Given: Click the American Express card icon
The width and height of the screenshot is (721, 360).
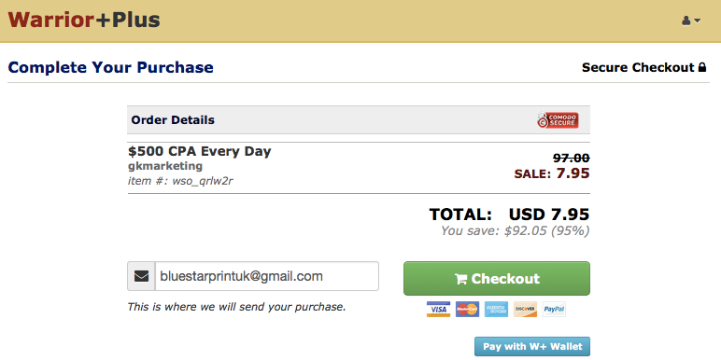Looking at the screenshot, I should [496, 309].
